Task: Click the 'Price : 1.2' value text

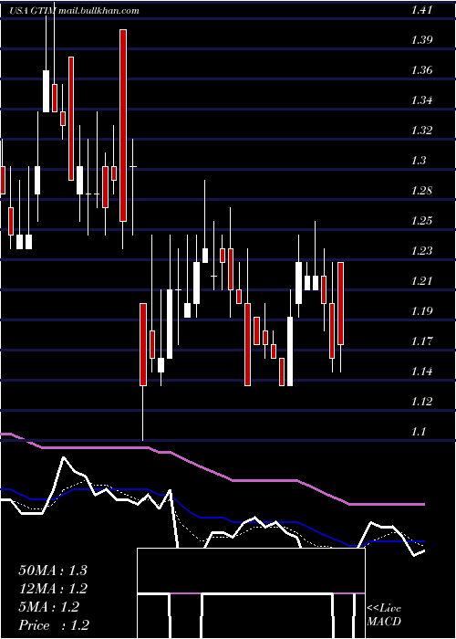Action: tap(54, 625)
